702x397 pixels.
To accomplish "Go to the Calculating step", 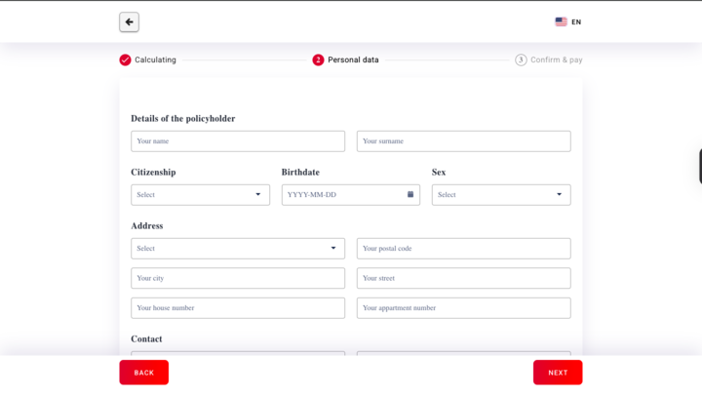I will point(155,60).
